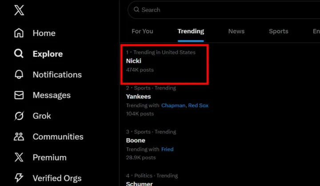Select the Trending tab
The width and height of the screenshot is (320, 186).
[x=191, y=31]
